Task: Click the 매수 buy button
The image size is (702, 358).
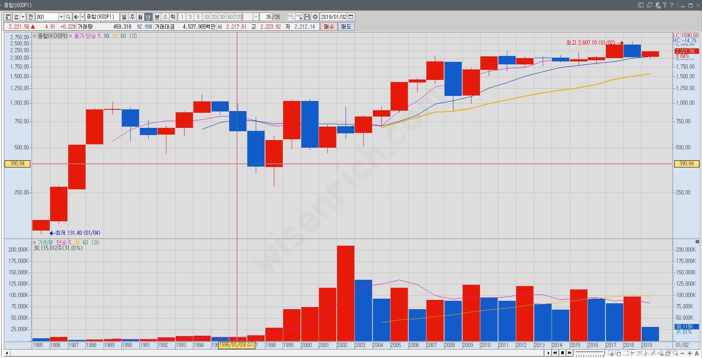Action: 329,27
